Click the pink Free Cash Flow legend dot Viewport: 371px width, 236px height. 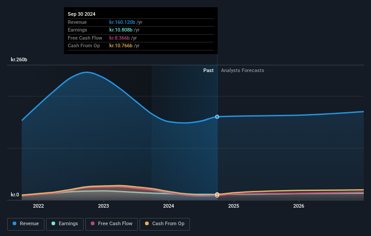tap(93, 223)
